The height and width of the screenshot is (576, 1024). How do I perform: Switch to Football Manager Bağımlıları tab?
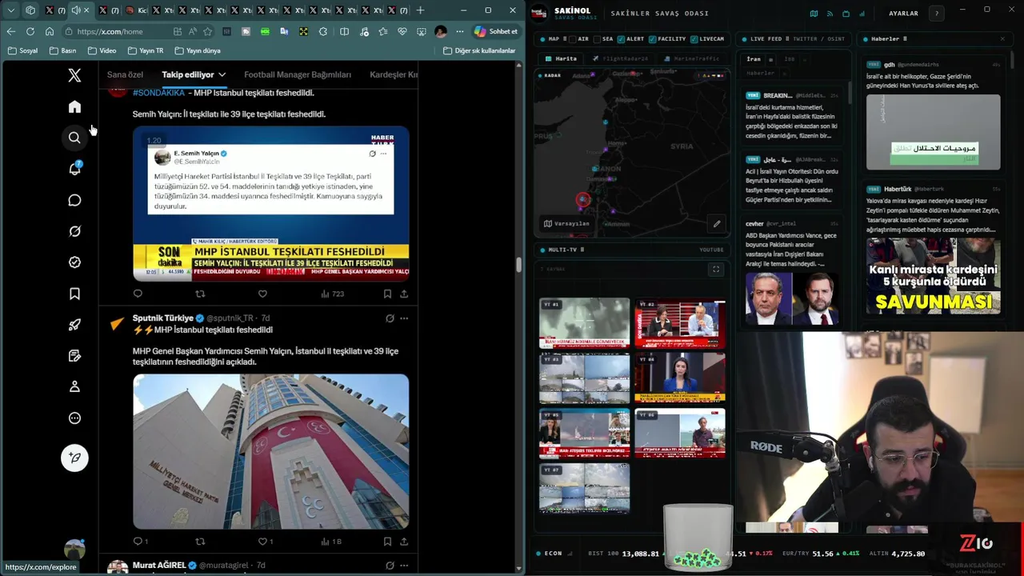point(298,74)
